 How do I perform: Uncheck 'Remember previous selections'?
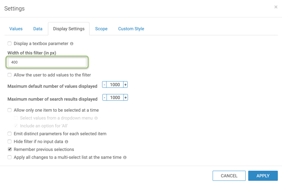[x=10, y=149]
